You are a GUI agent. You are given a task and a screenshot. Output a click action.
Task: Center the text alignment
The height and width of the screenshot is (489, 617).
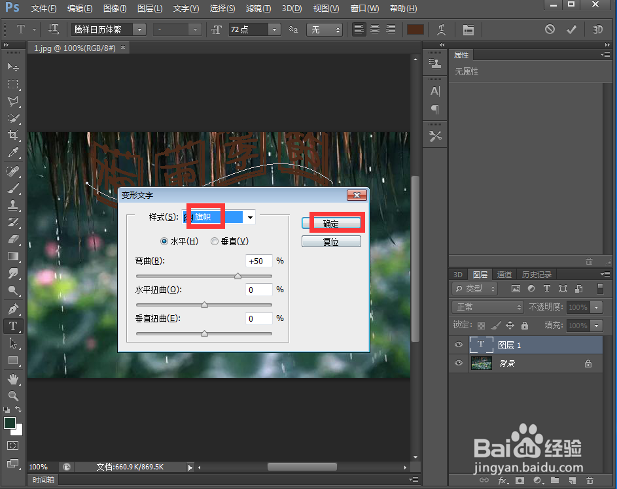[375, 29]
